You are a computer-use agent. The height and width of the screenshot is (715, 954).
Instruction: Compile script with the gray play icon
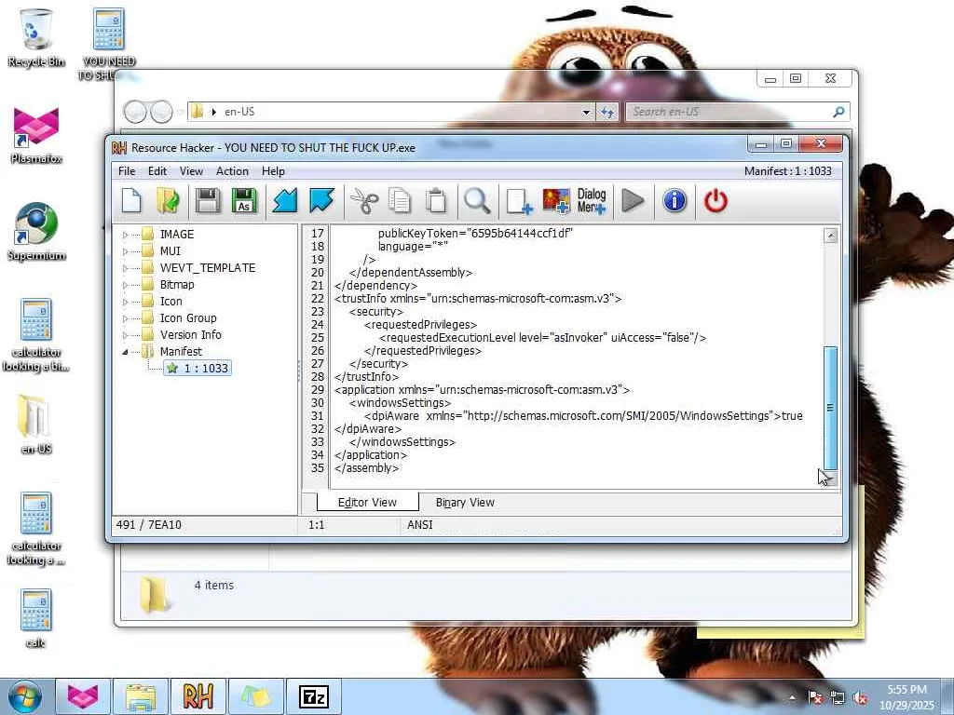click(x=633, y=201)
